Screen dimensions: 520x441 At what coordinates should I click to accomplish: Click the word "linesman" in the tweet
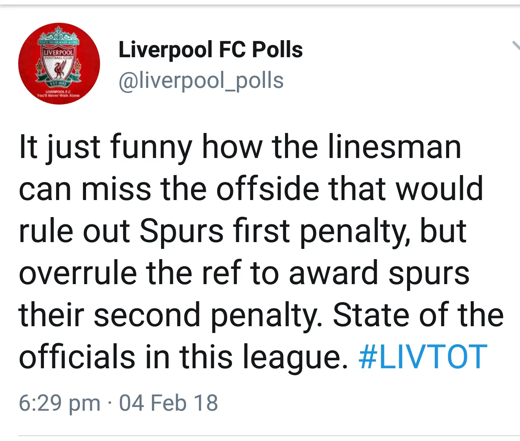pyautogui.click(x=394, y=147)
